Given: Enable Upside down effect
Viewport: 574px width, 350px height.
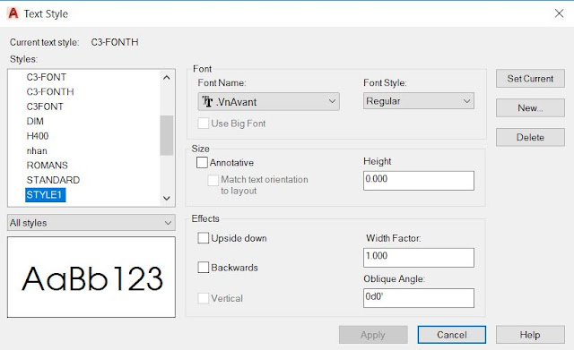Looking at the screenshot, I should point(204,238).
